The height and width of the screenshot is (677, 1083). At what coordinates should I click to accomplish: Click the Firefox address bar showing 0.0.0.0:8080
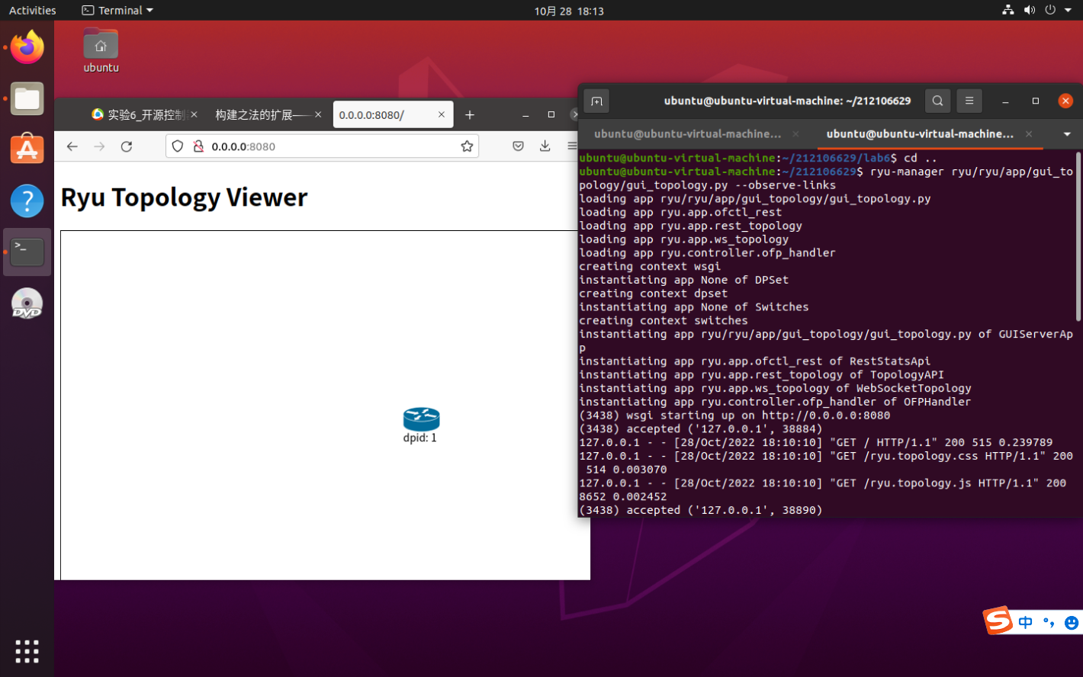click(x=322, y=146)
